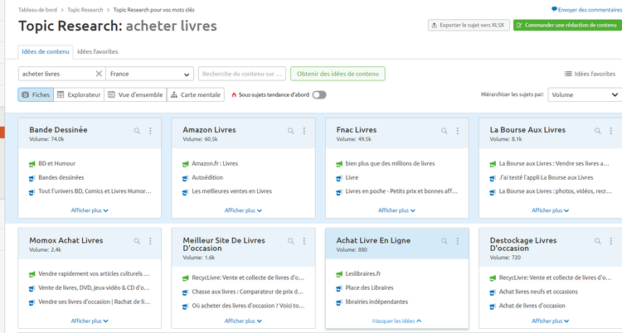Viewport: 622px width, 333px height.
Task: Open Envoyer des commentaires link
Action: [586, 9]
